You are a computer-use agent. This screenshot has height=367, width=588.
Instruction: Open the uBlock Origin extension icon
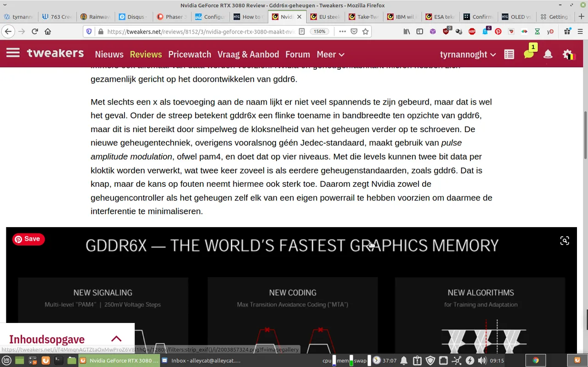(447, 31)
